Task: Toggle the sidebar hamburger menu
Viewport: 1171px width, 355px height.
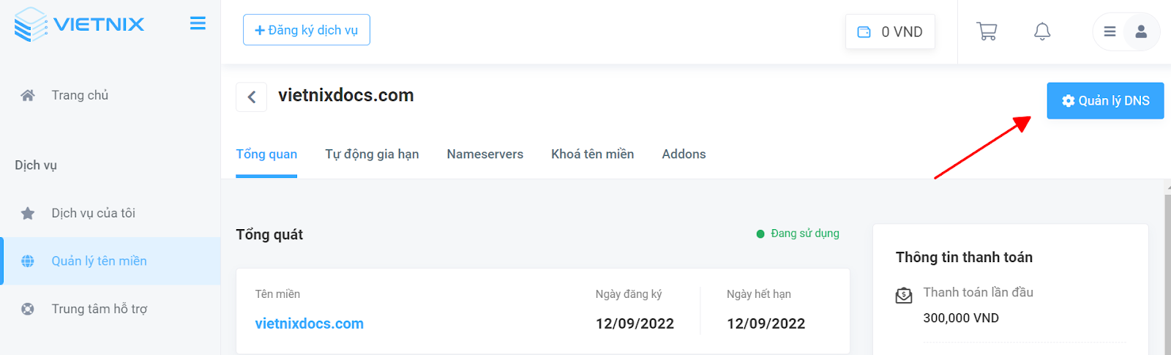Action: coord(198,24)
